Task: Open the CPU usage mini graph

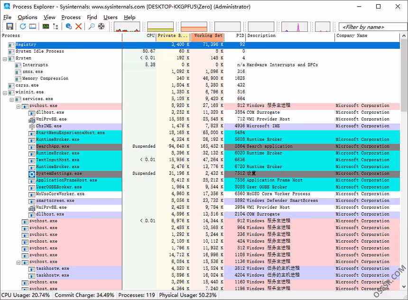Action: (127, 27)
